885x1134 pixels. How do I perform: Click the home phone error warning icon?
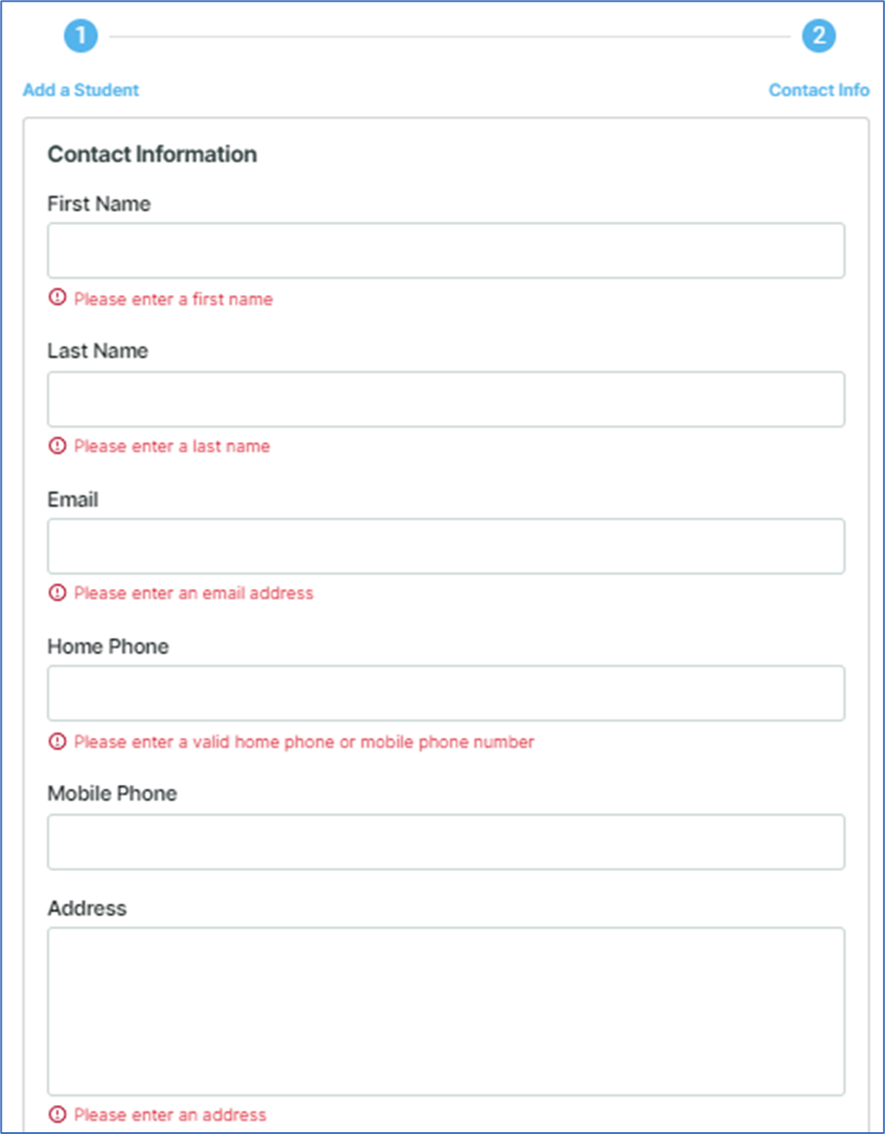pos(57,742)
